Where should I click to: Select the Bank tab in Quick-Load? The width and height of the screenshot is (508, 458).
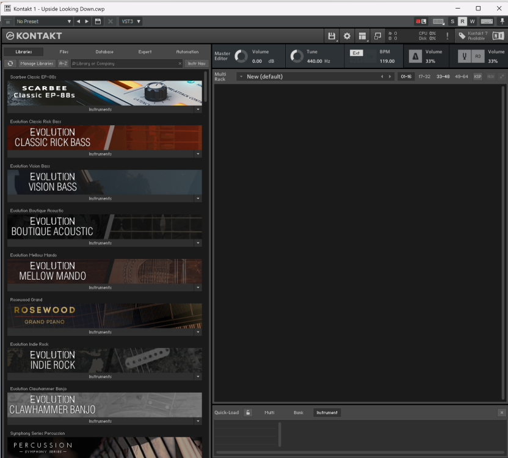click(298, 413)
